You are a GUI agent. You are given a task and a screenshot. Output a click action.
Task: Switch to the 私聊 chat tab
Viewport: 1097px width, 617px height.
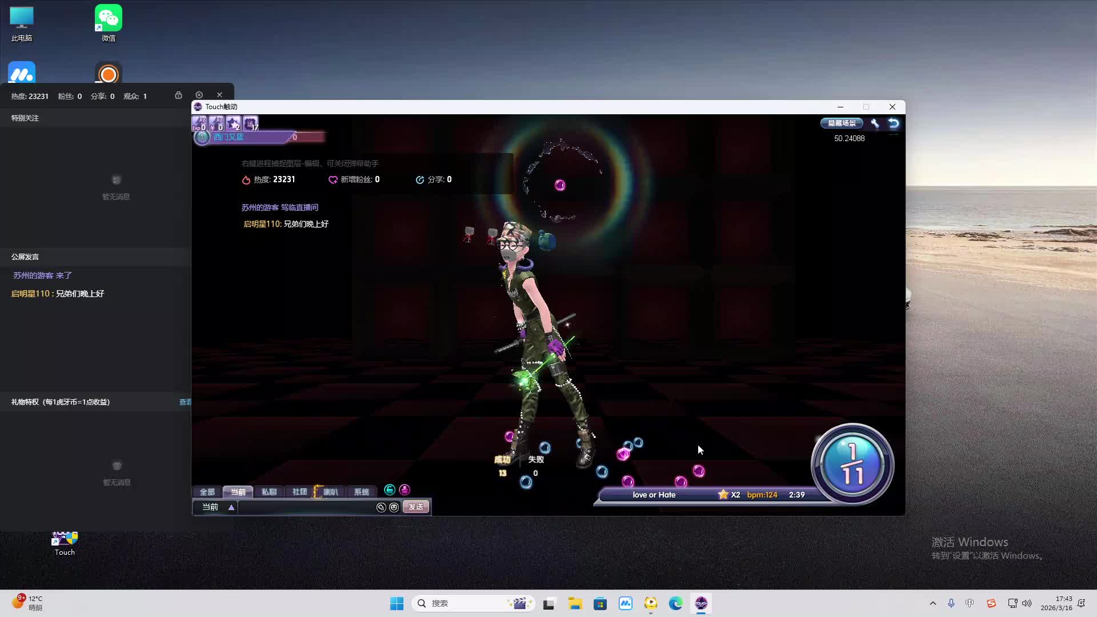(x=269, y=492)
